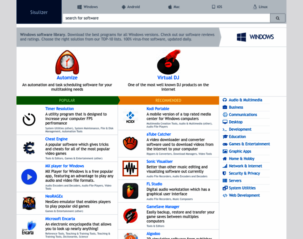Open the Virtual DJ title link

[x=168, y=78]
